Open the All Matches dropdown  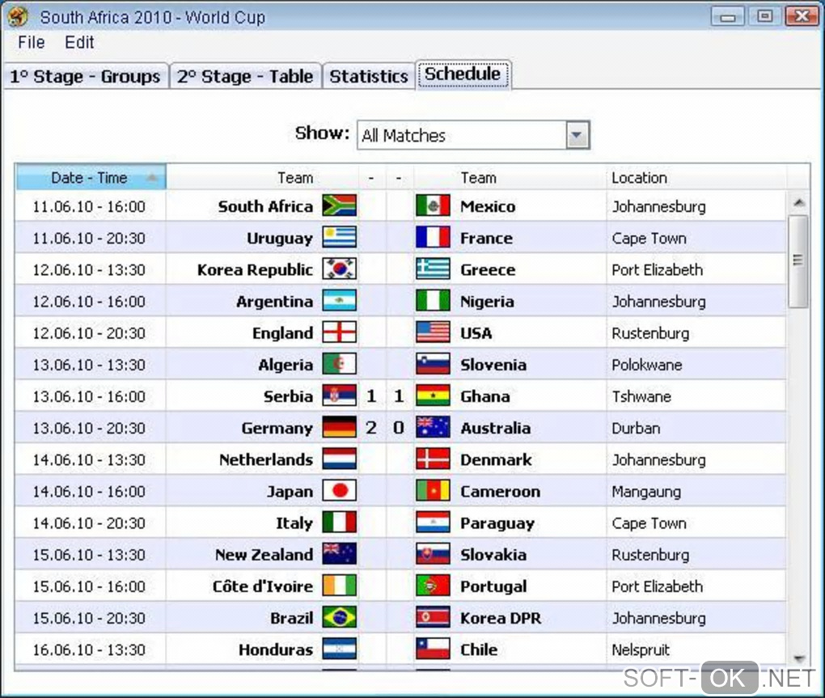point(577,135)
